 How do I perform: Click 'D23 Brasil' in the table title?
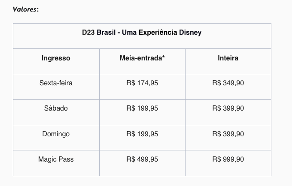point(98,33)
